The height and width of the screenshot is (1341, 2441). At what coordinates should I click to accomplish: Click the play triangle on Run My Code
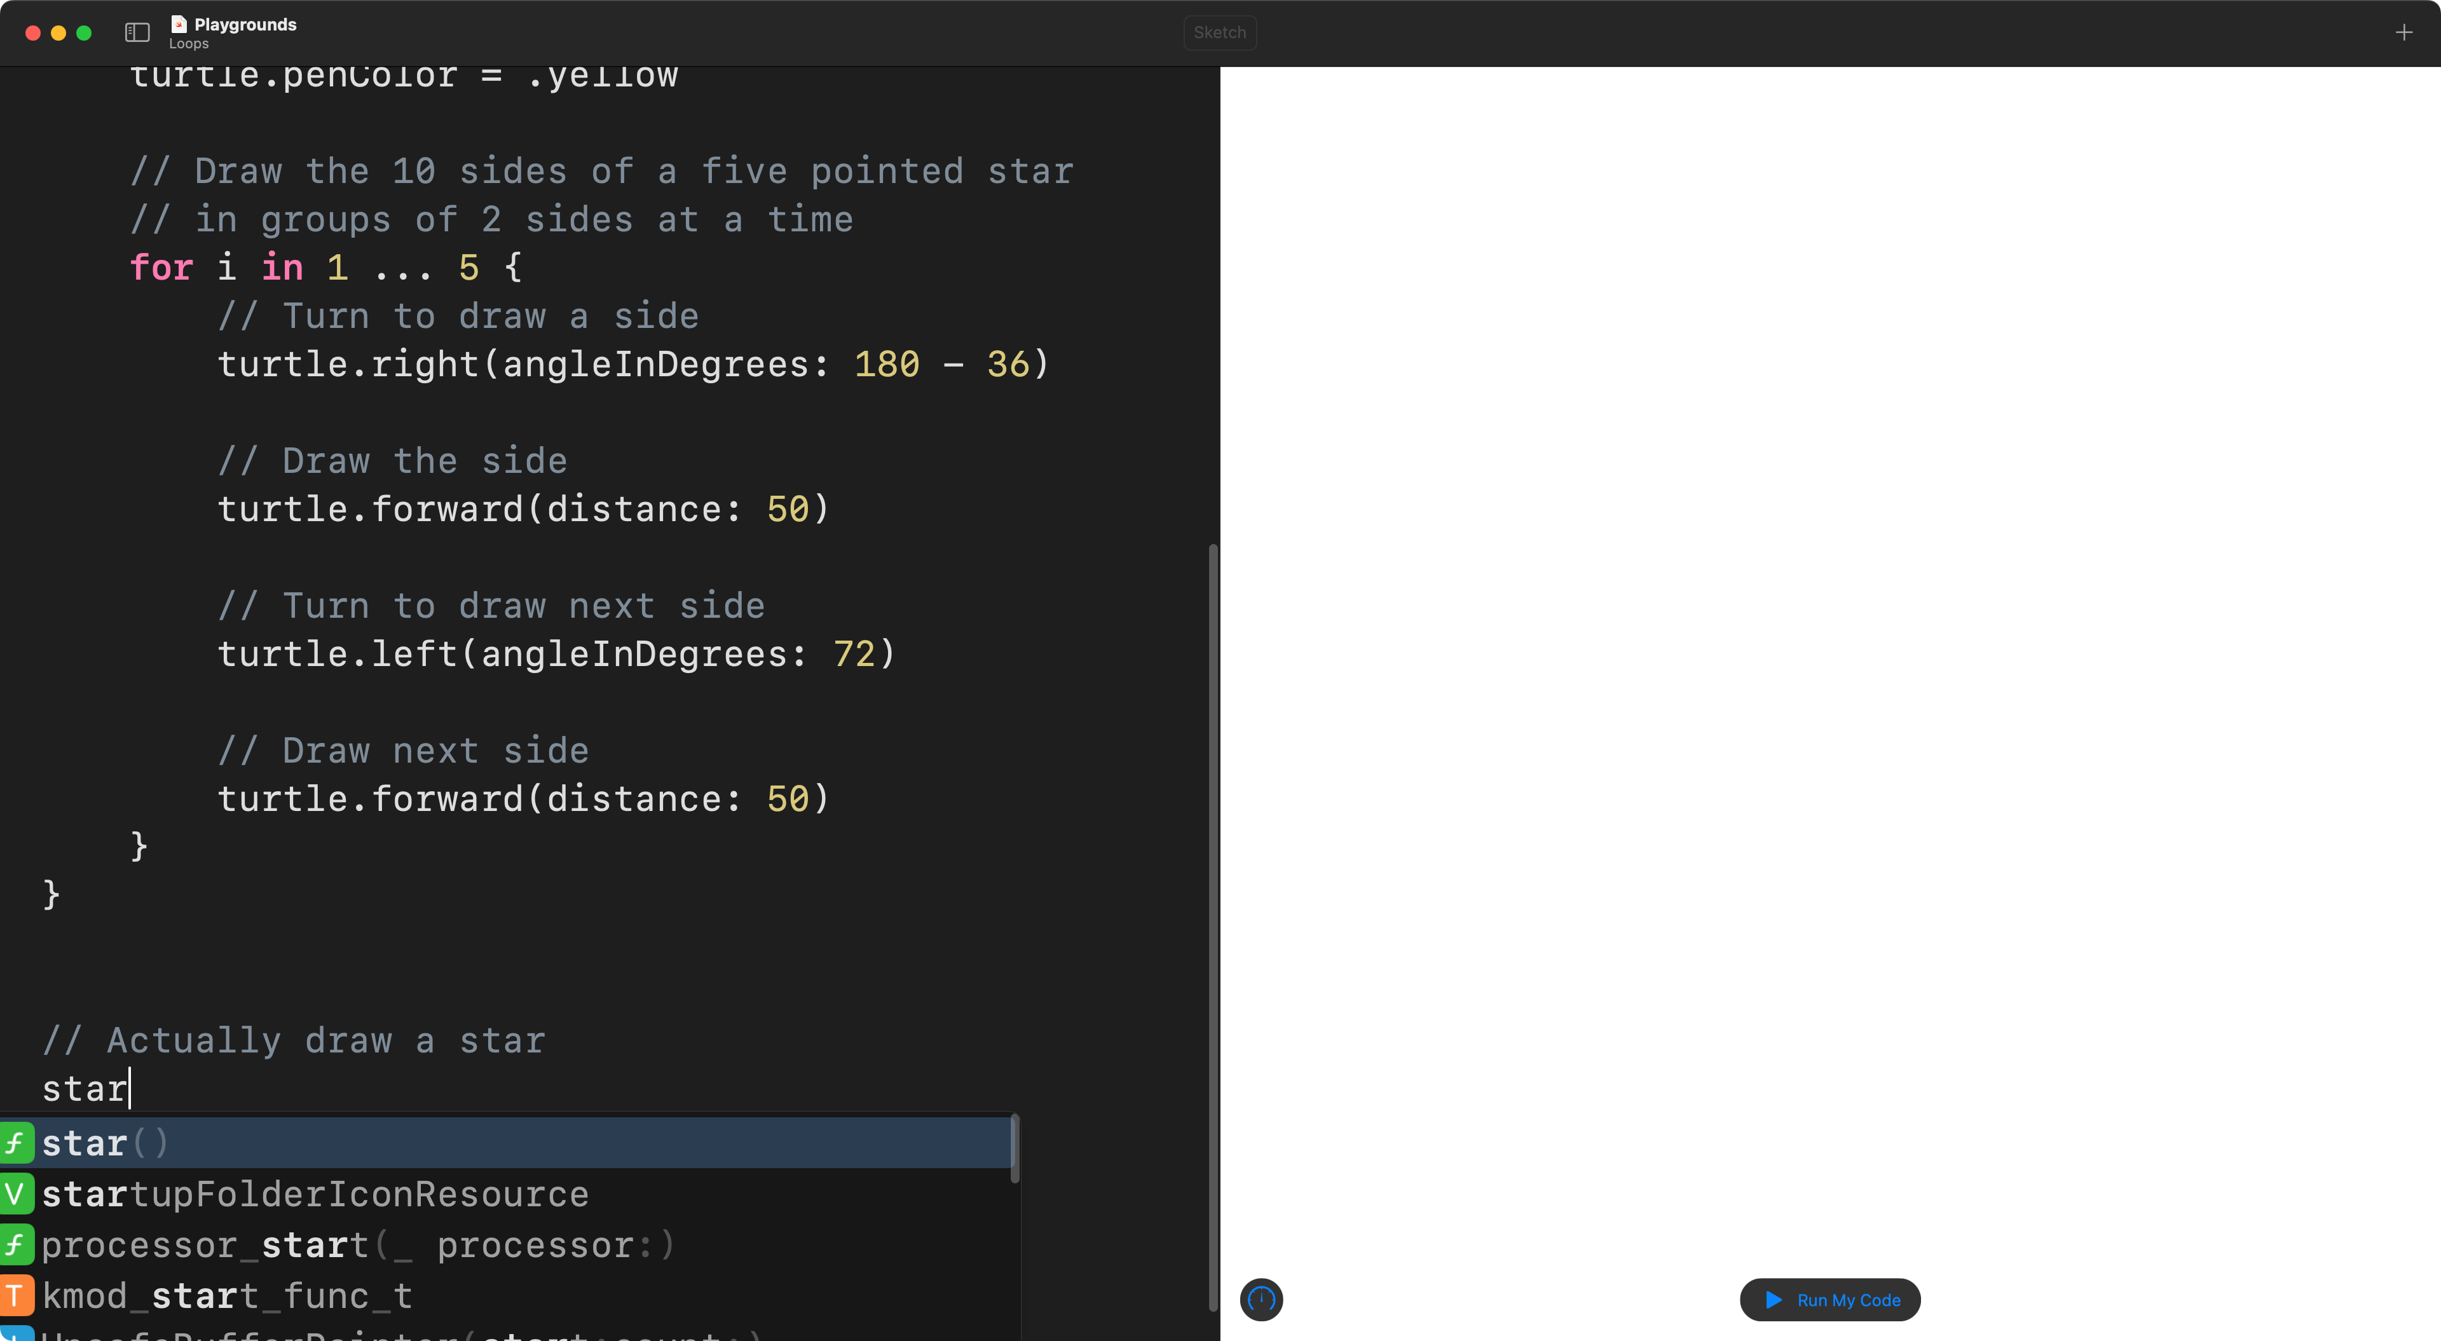(x=1774, y=1299)
